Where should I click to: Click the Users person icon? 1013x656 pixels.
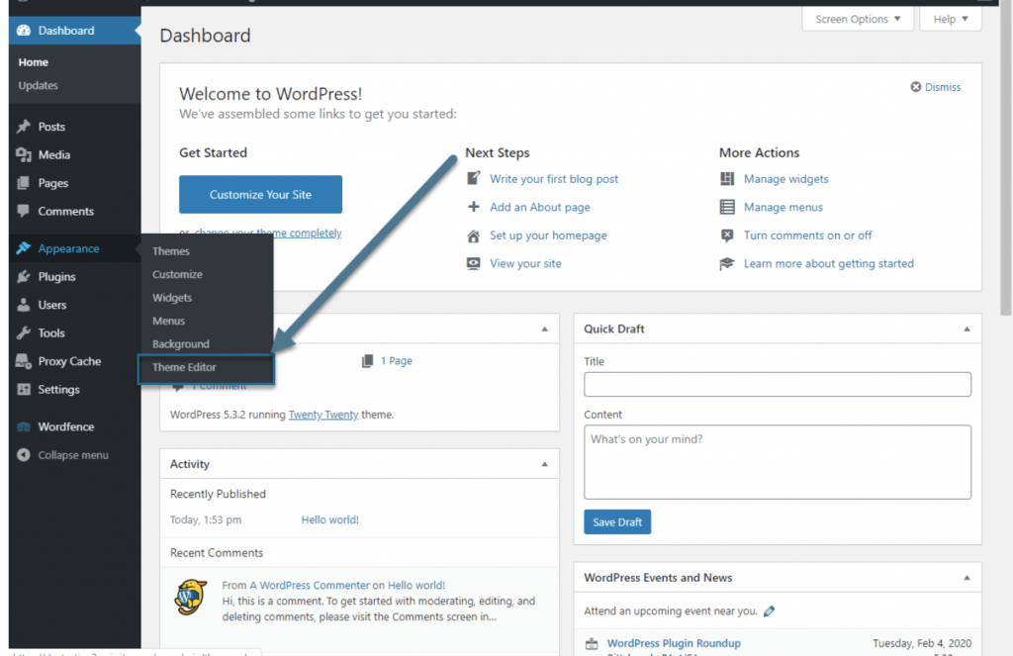tap(24, 305)
